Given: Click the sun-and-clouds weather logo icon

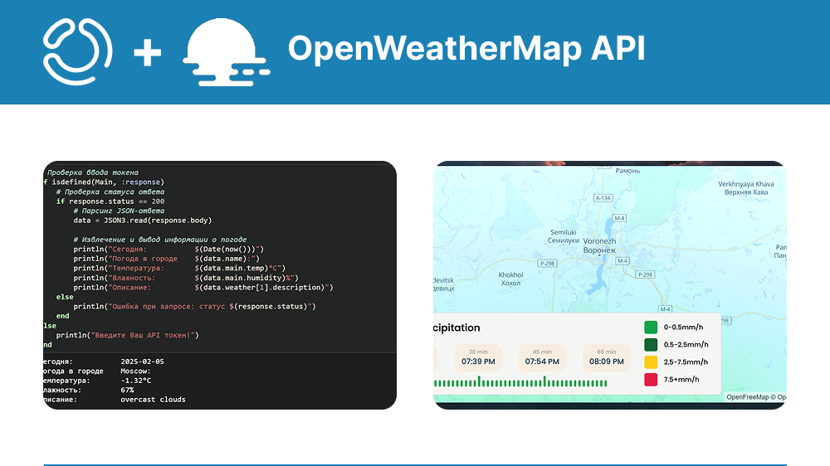Looking at the screenshot, I should click(227, 52).
